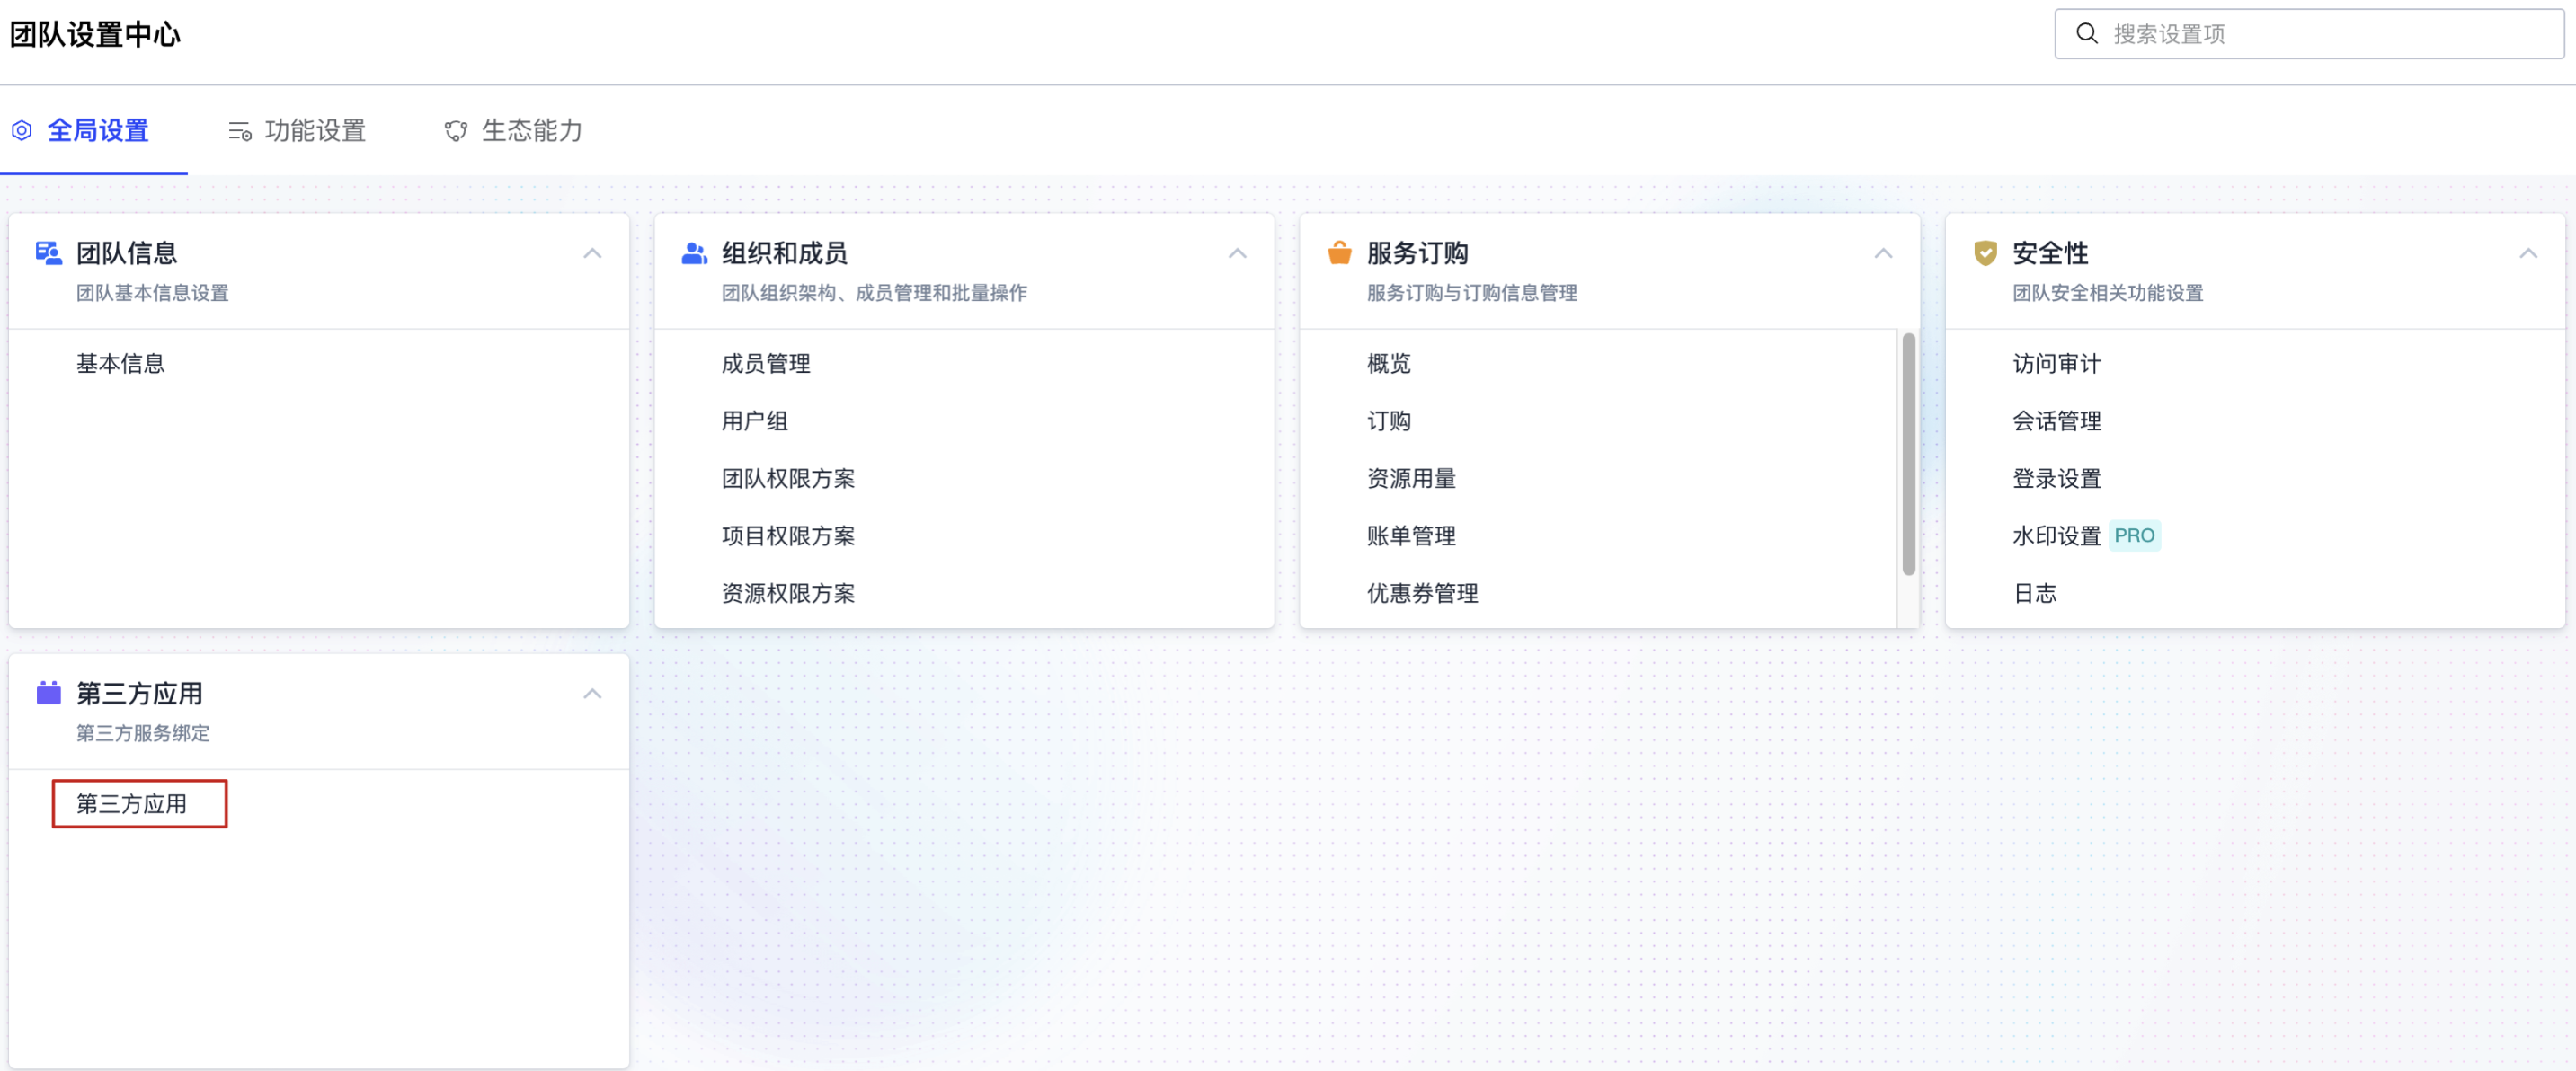Click the search magnifier icon
Image resolution: width=2576 pixels, height=1071 pixels.
tap(2086, 34)
